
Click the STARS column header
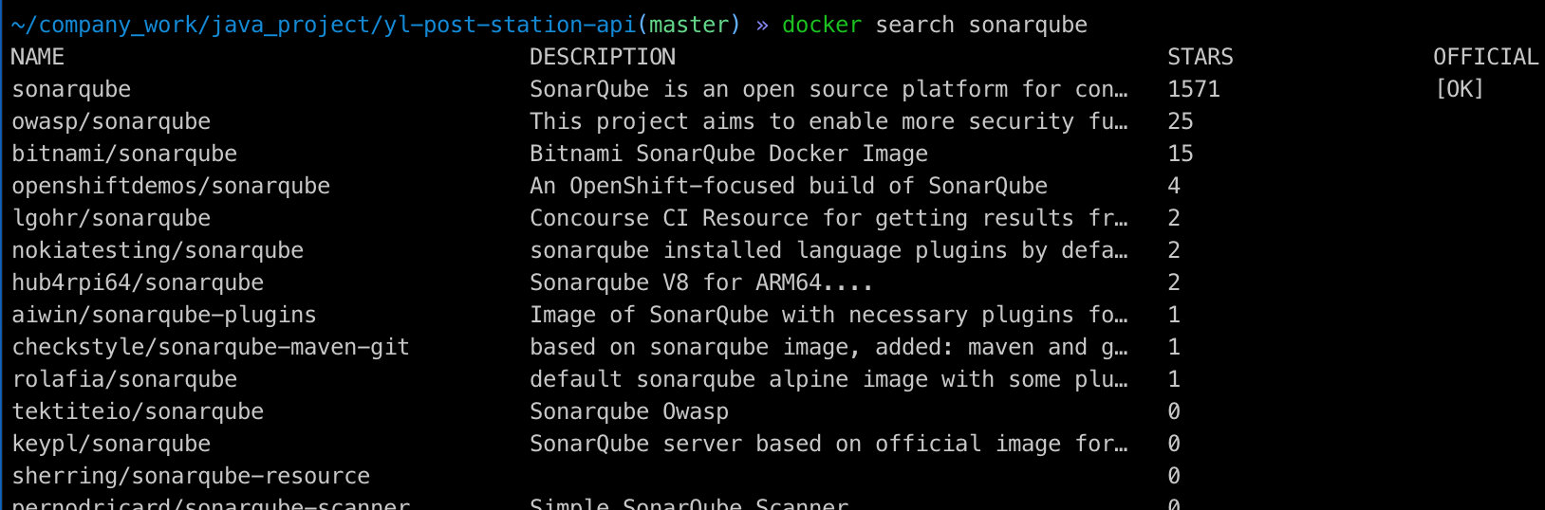tap(1200, 57)
